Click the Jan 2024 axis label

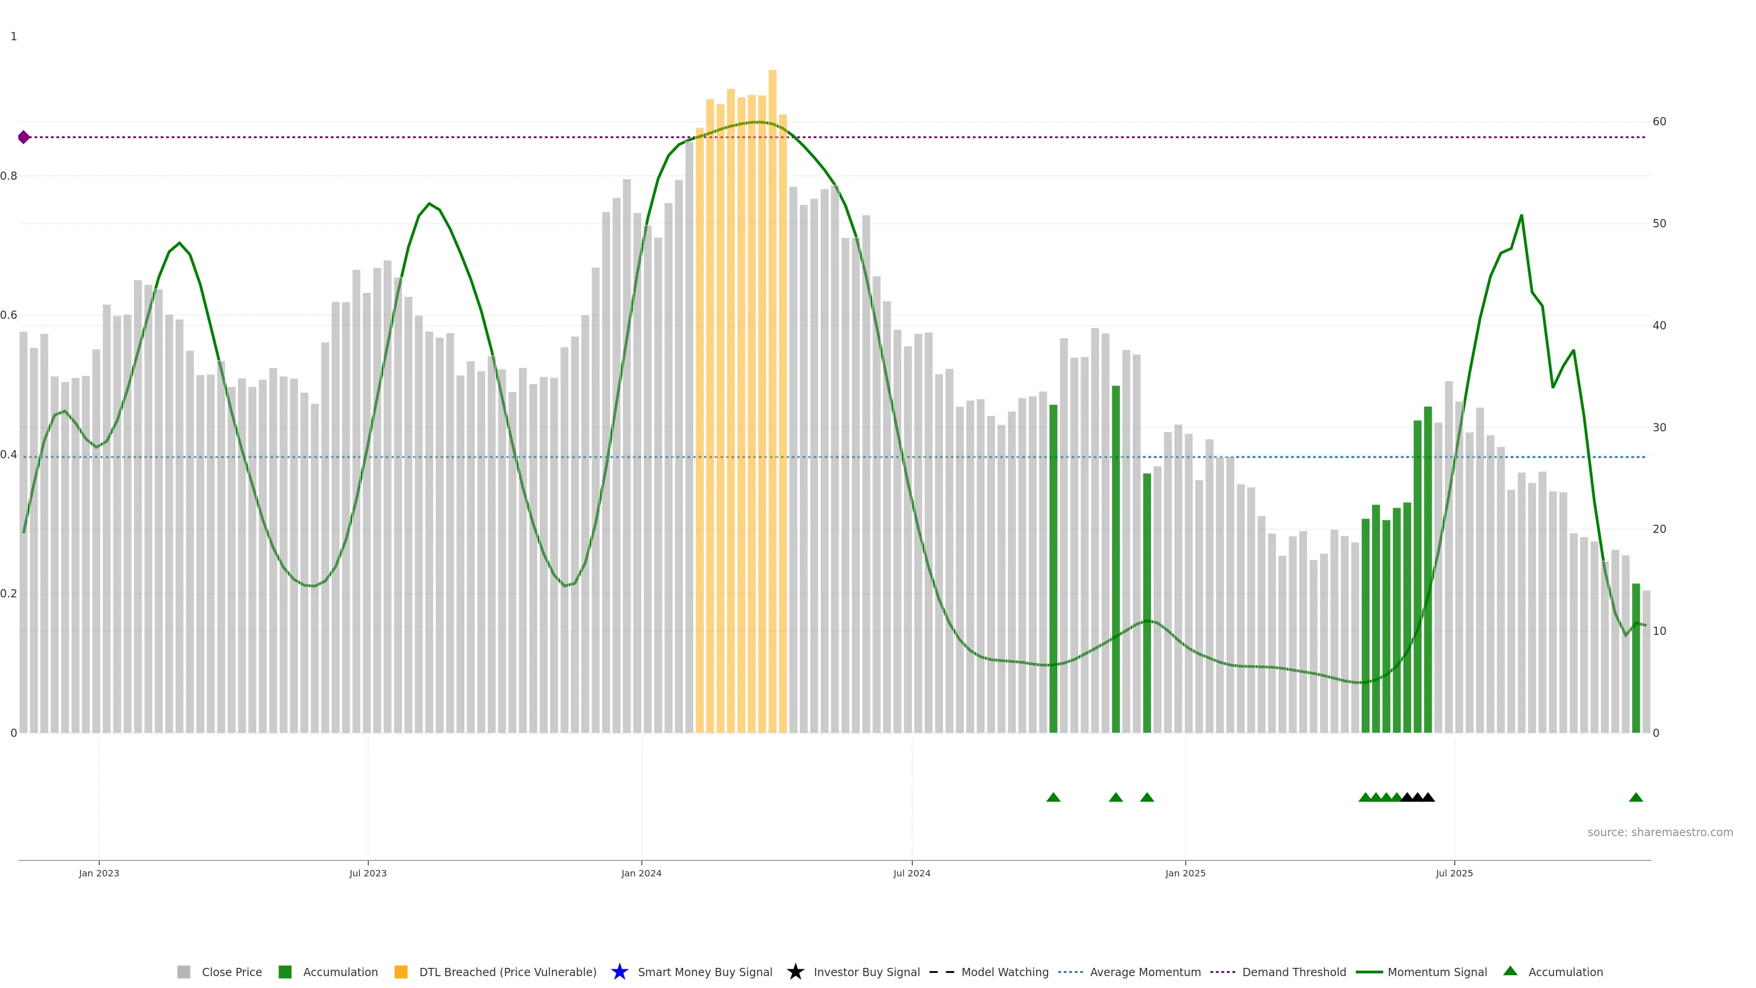click(641, 873)
